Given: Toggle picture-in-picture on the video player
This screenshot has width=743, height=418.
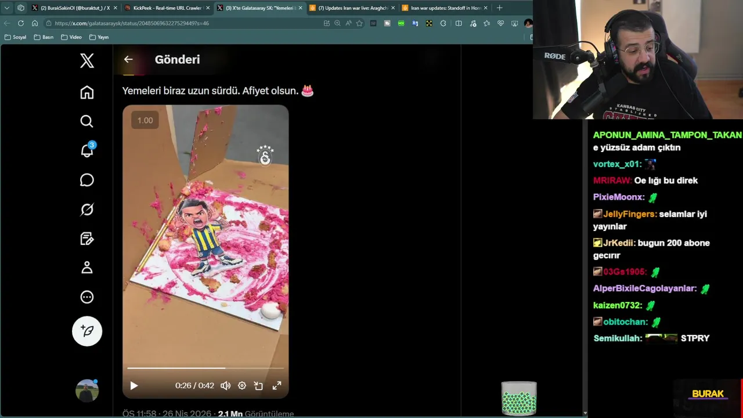Looking at the screenshot, I should (258, 385).
